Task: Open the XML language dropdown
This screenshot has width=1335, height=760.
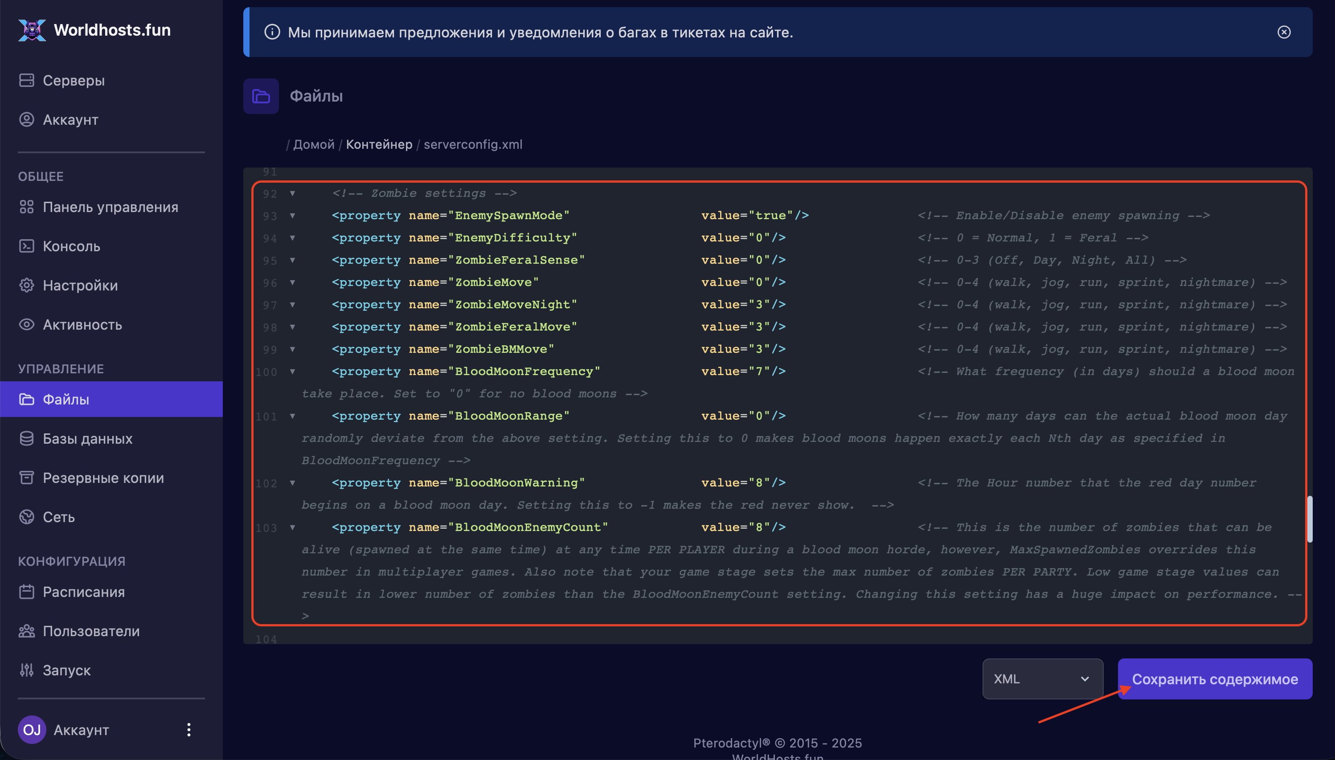Action: (1042, 678)
